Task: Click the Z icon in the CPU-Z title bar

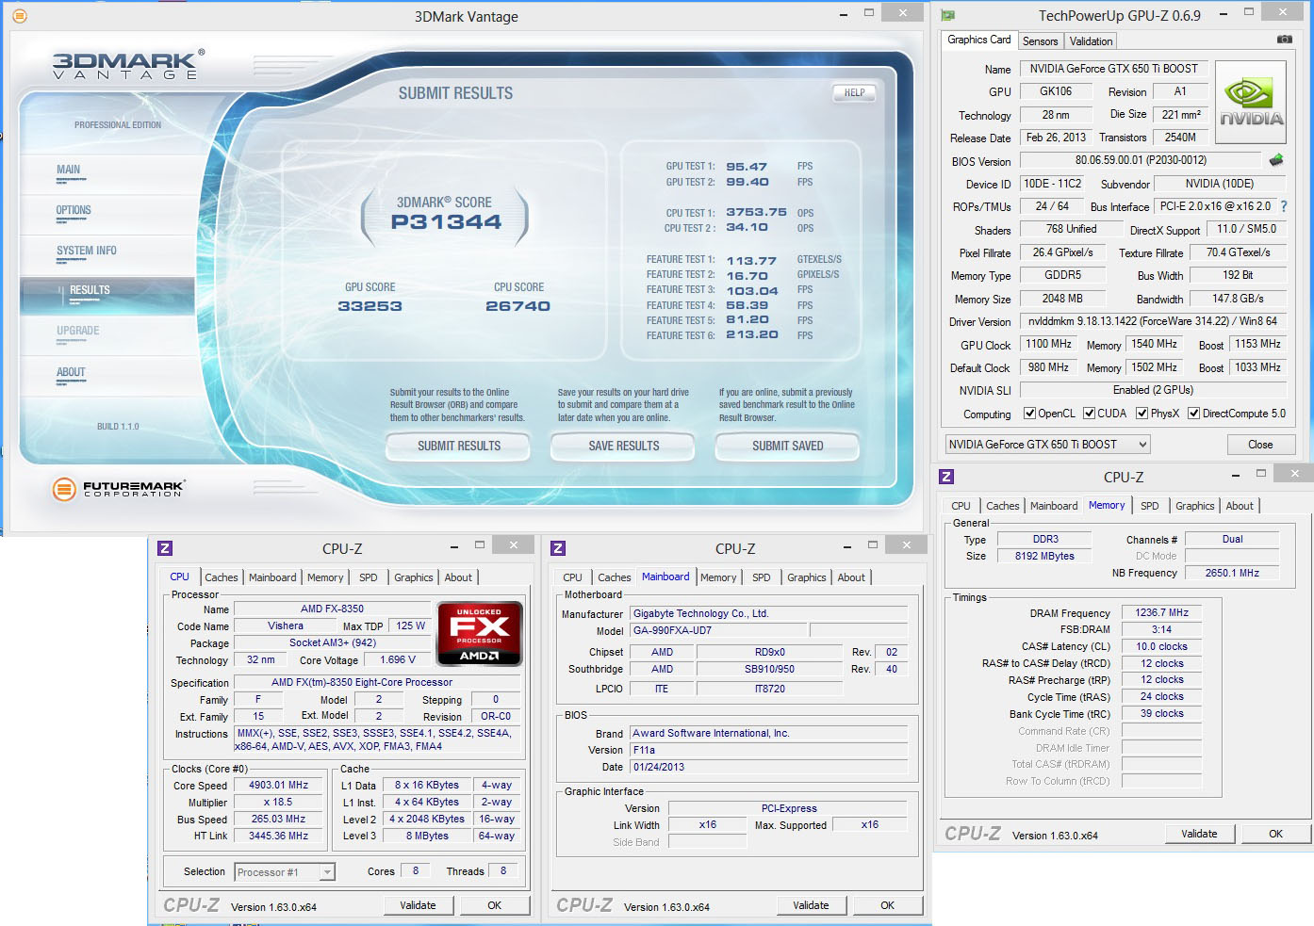Action: point(165,546)
